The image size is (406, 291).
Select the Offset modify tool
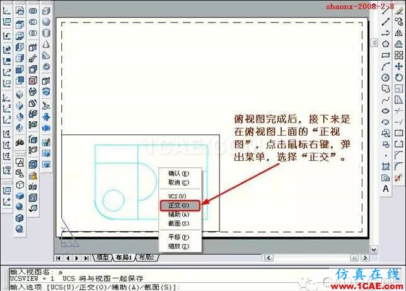(x=398, y=44)
